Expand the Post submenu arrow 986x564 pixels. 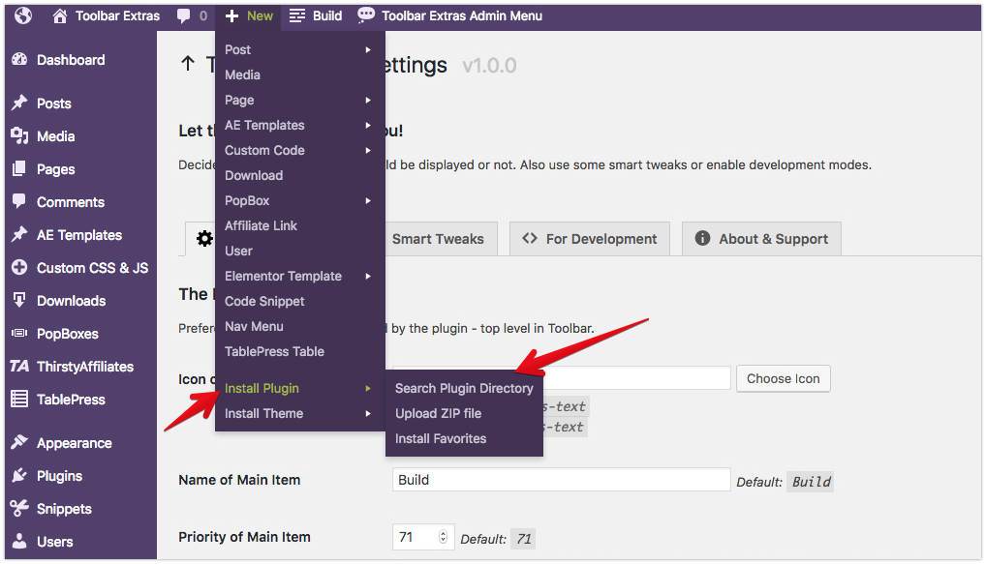click(368, 49)
